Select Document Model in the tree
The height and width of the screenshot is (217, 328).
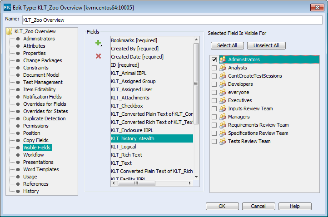41,75
